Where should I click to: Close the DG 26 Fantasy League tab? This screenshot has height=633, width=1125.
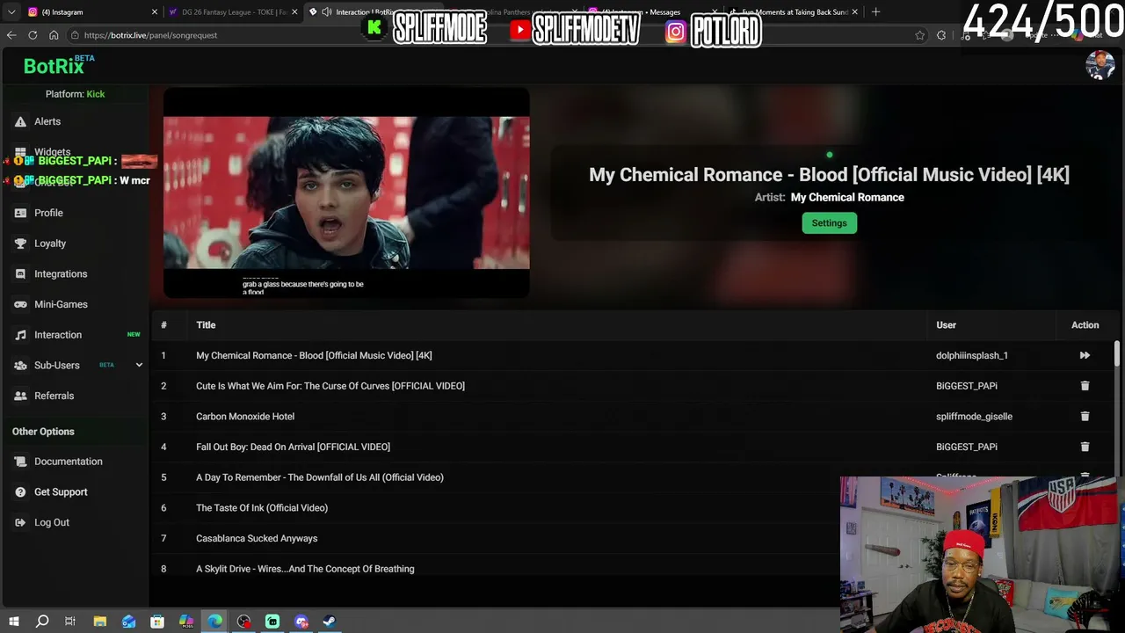pos(294,12)
